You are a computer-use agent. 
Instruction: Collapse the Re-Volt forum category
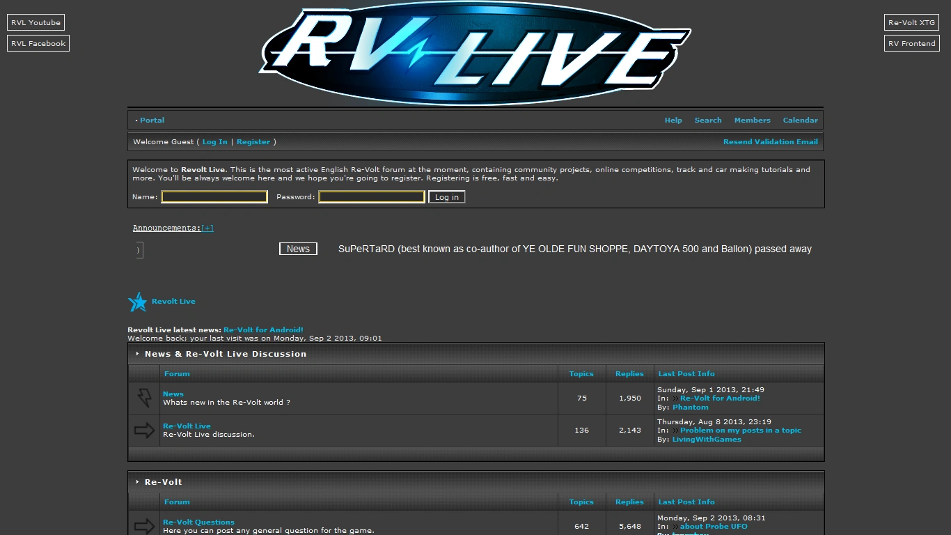click(136, 481)
